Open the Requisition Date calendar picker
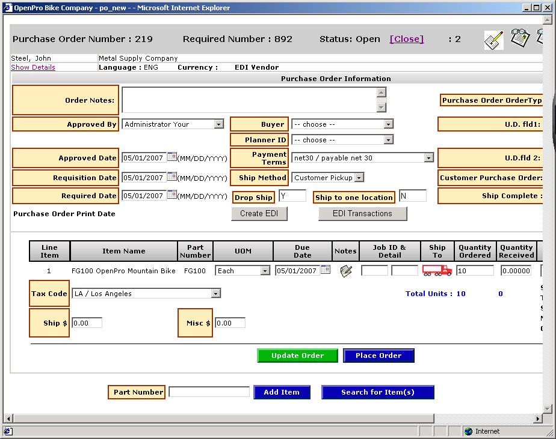 tap(172, 177)
